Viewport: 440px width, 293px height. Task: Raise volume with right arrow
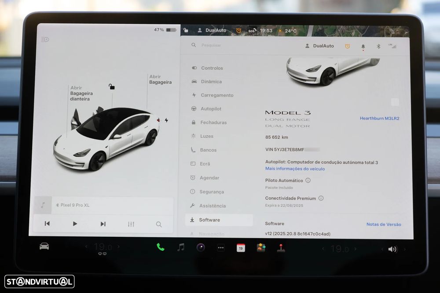tap(405, 249)
